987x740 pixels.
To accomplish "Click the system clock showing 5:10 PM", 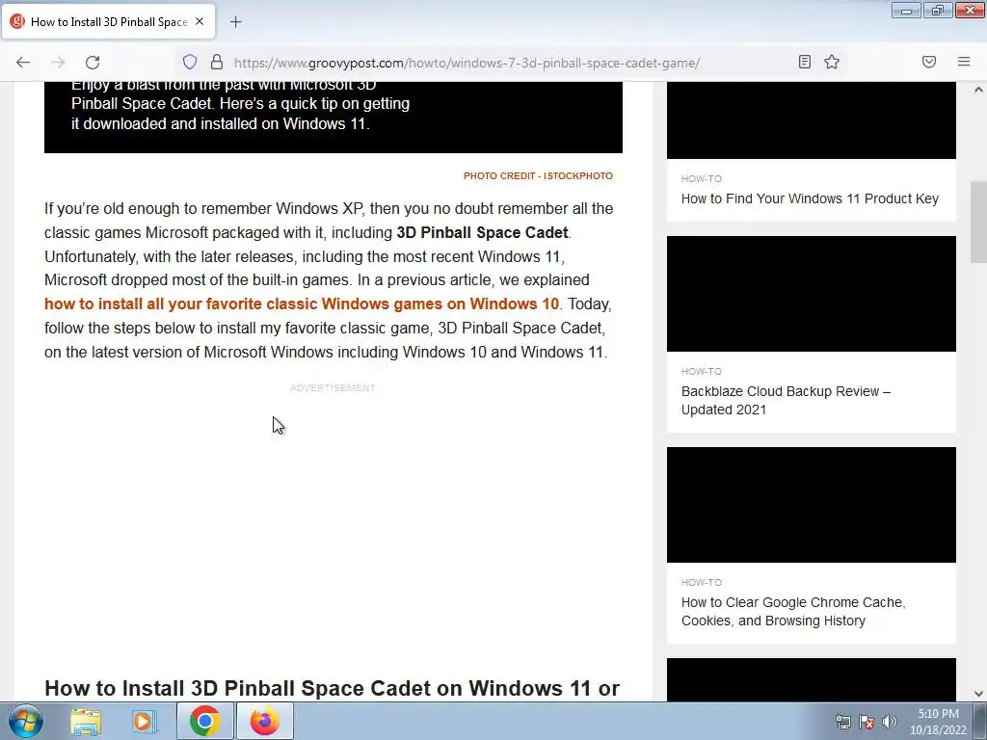I will coord(938,722).
